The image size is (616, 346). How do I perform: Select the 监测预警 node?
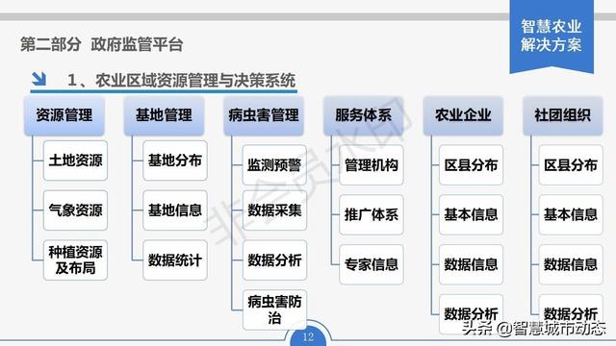click(x=274, y=165)
